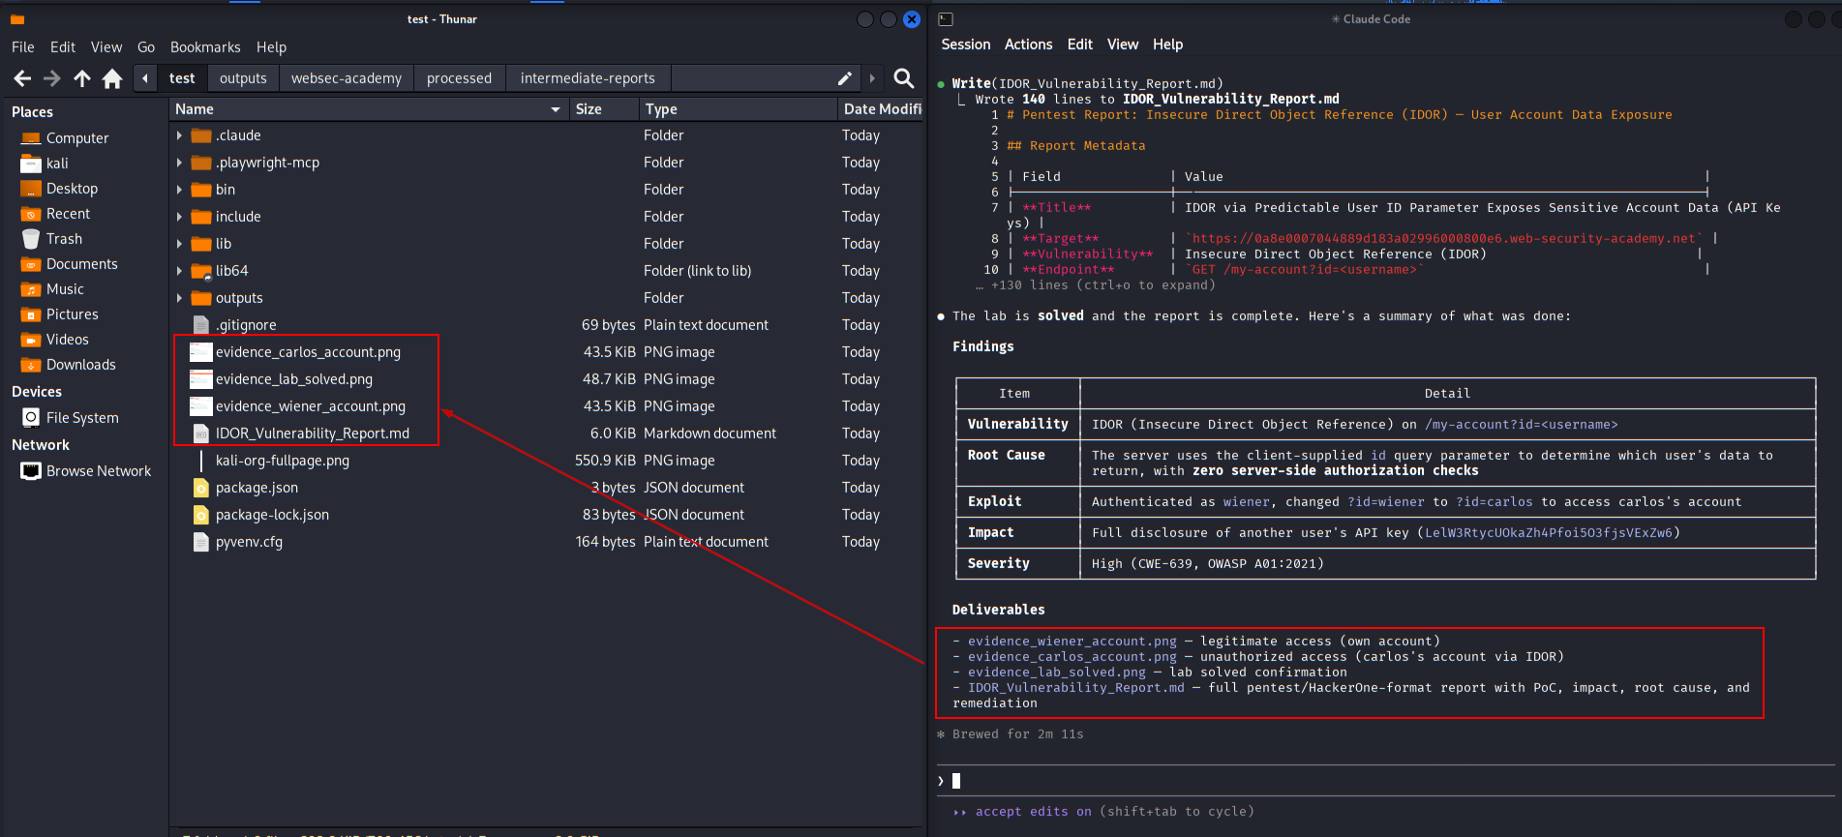Image resolution: width=1842 pixels, height=837 pixels.
Task: Expand the .claude folder tree
Action: pyautogui.click(x=179, y=135)
